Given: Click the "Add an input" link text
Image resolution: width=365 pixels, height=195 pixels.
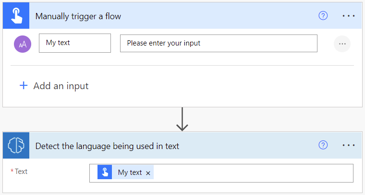Looking at the screenshot, I should pyautogui.click(x=61, y=86).
